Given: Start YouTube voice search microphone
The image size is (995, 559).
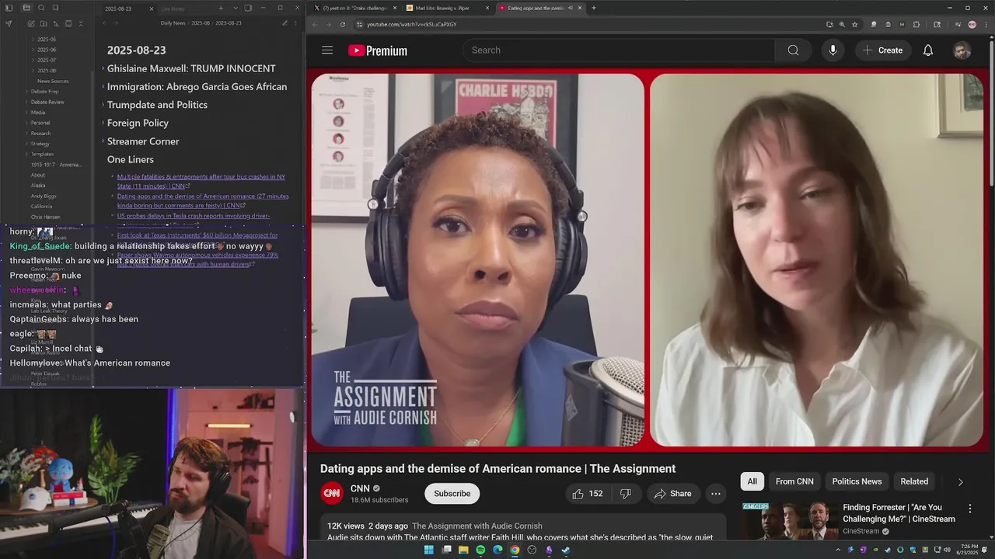Looking at the screenshot, I should pos(833,50).
